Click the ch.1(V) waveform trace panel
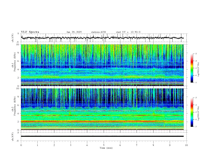 [x=104, y=38]
